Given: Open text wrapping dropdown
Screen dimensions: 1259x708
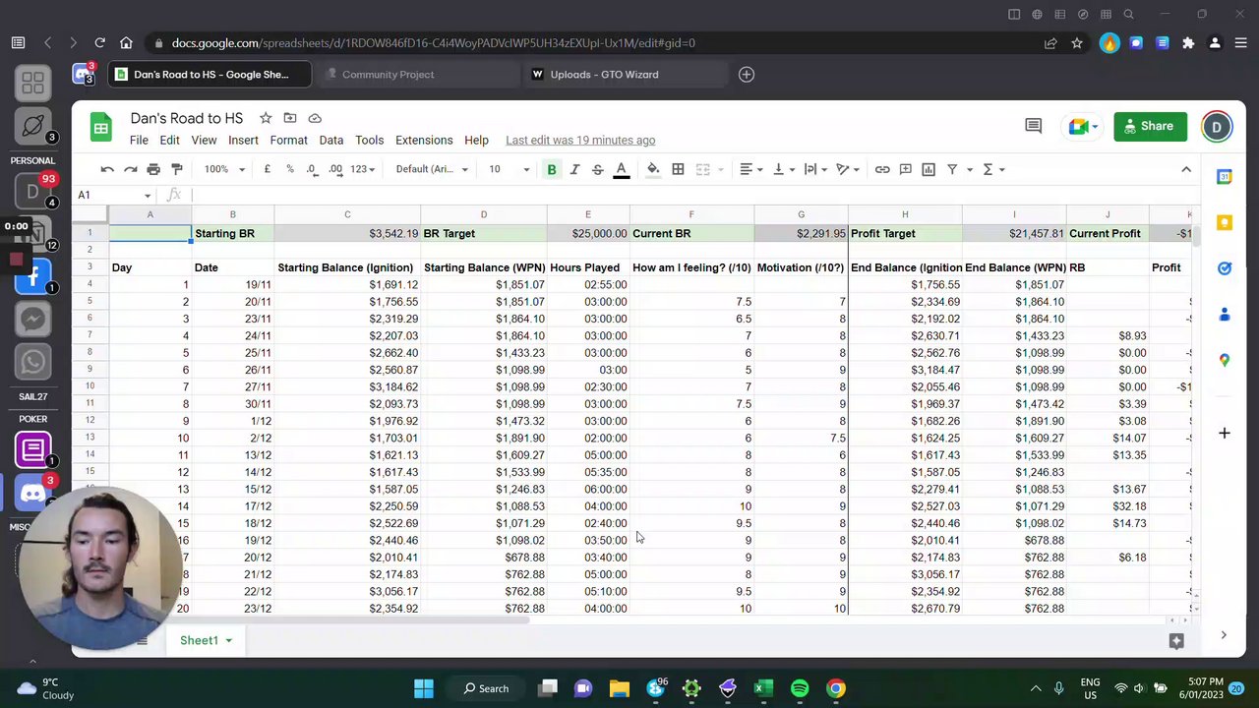Looking at the screenshot, I should [x=815, y=169].
